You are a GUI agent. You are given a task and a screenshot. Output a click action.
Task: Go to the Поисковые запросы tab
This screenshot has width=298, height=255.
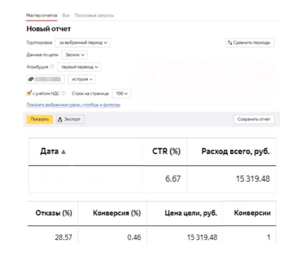point(94,15)
